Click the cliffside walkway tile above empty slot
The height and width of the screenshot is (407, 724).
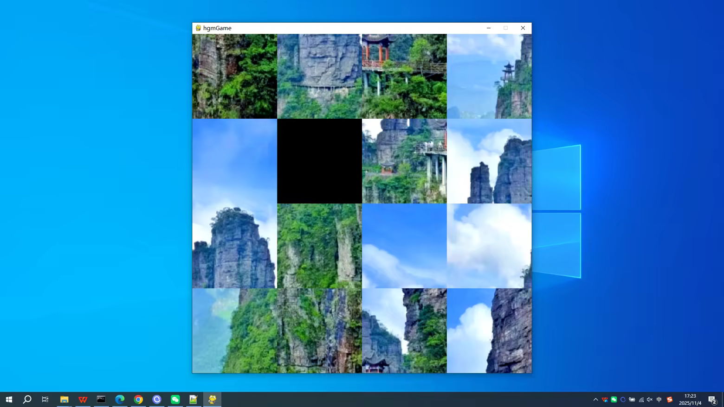319,76
